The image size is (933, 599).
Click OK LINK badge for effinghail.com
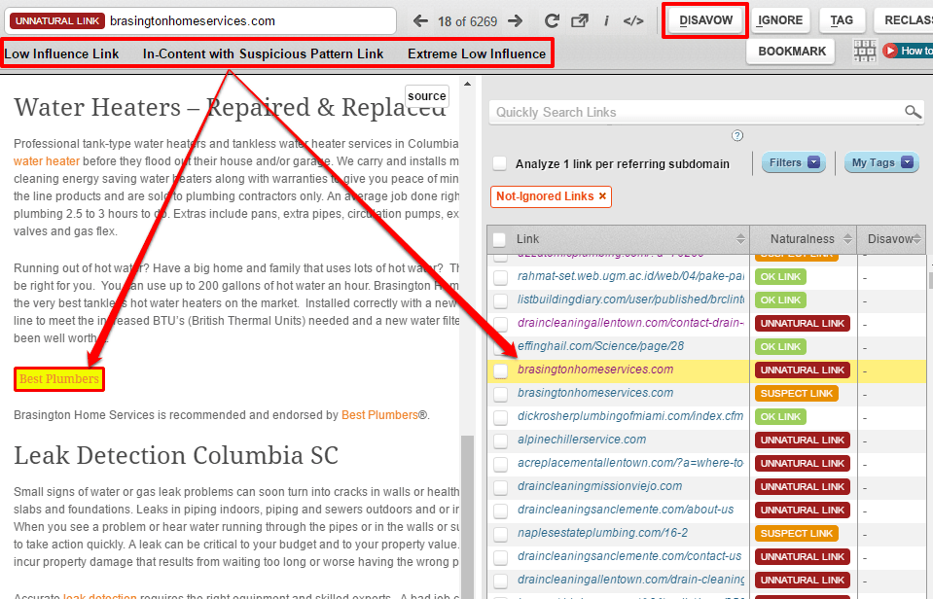click(x=780, y=347)
